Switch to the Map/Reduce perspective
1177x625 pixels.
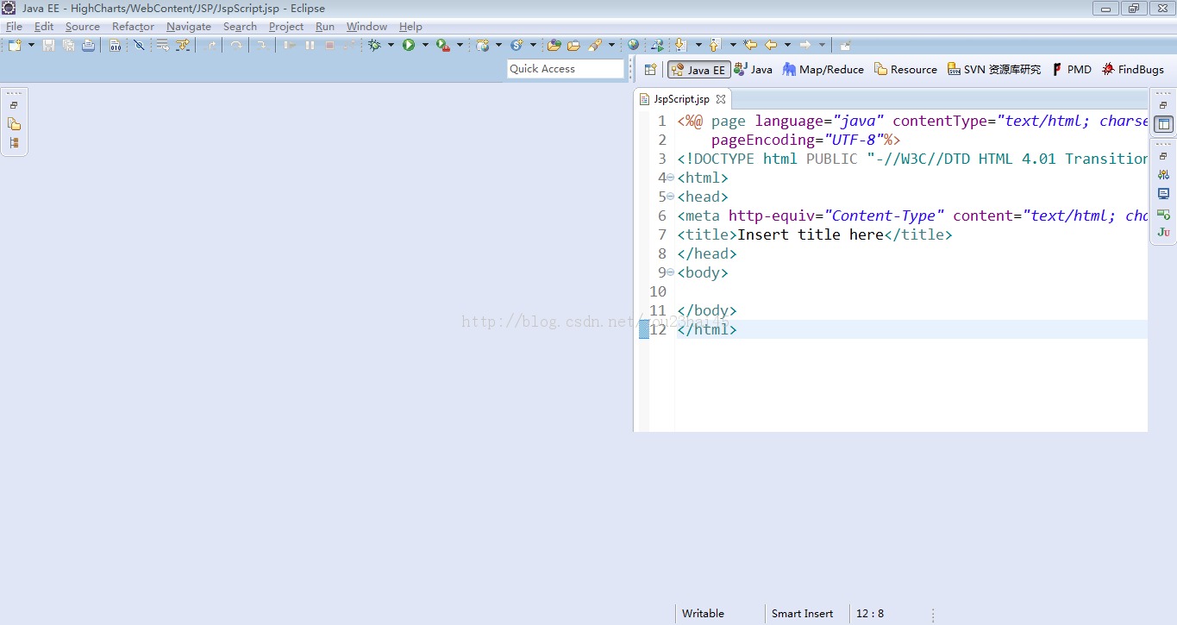823,70
